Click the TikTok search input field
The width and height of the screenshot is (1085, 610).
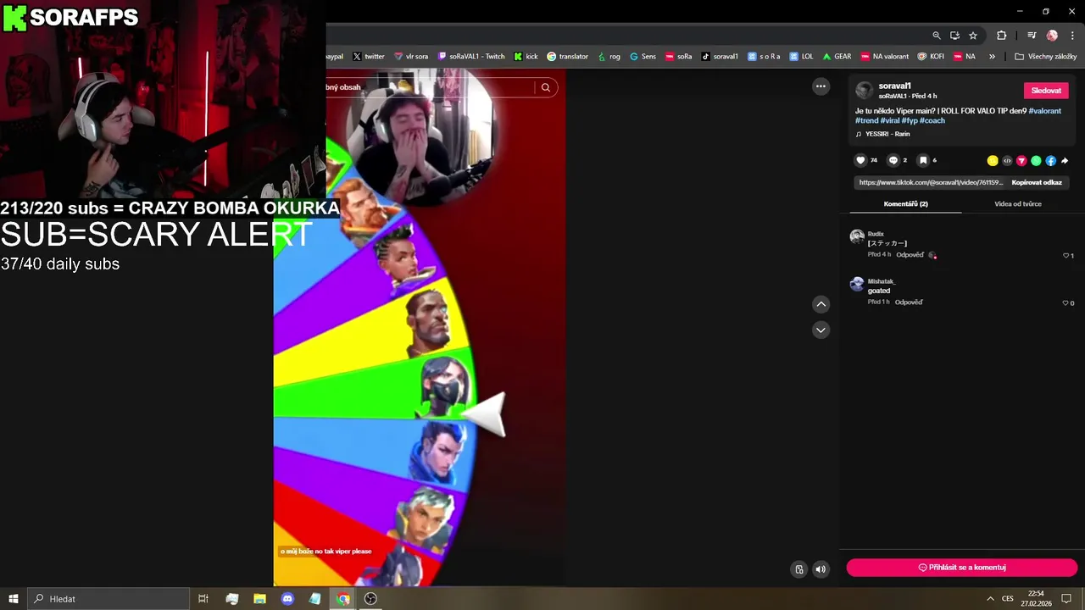(430, 87)
